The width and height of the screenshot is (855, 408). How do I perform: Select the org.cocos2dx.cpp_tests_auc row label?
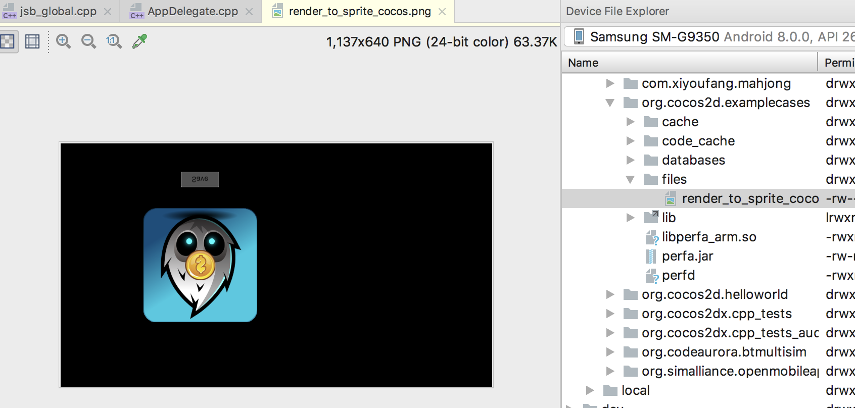(x=730, y=333)
